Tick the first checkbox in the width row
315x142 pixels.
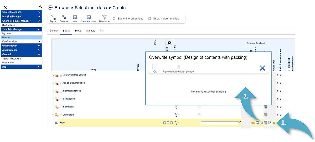tap(164, 123)
